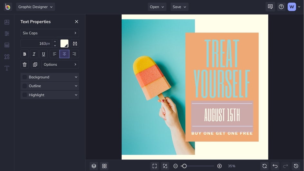Expand the Highlight section chevron

coord(76,95)
